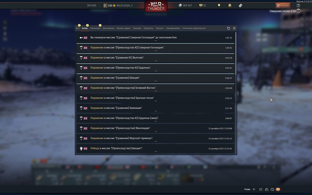The height and width of the screenshot is (195, 312).
Task: Expand the Кампания battle entry
Action: pos(156,111)
